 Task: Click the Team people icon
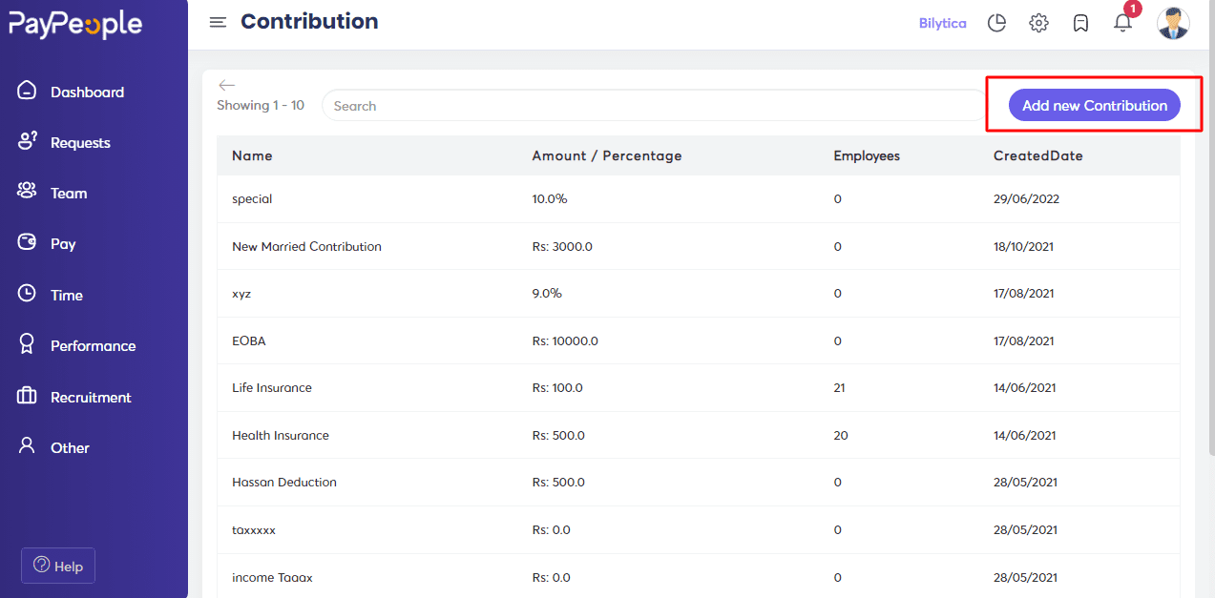coord(27,192)
